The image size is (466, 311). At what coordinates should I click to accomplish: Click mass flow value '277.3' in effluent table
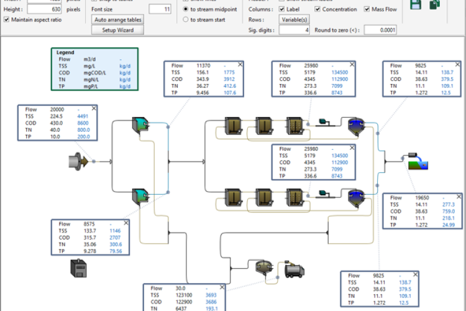[x=449, y=205]
